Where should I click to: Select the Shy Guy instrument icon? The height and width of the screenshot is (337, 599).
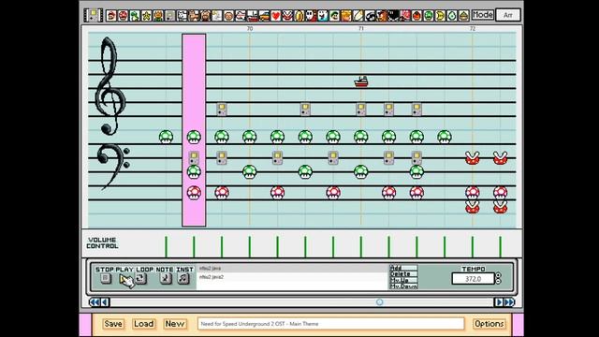312,16
